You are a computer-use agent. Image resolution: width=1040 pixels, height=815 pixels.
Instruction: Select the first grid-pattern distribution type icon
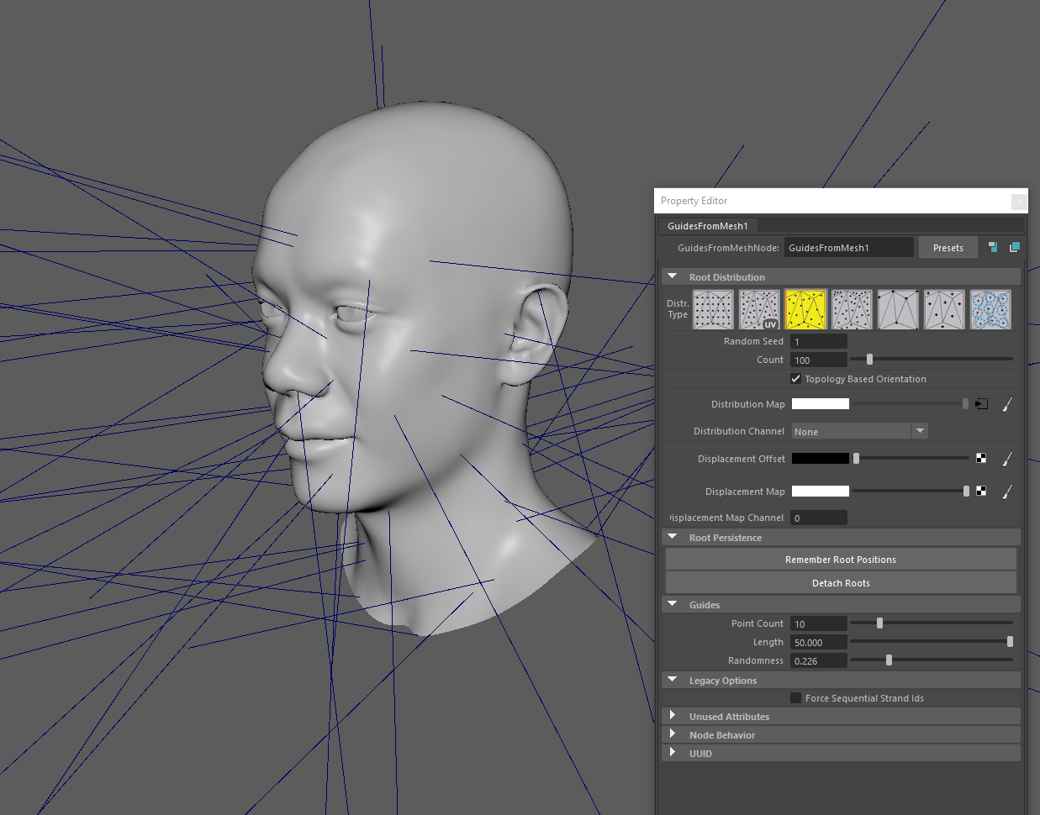coord(713,309)
